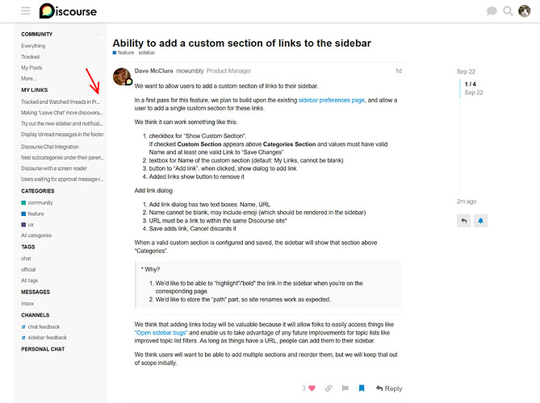540x403 pixels.
Task: Toggle the hamburger sidebar menu
Action: click(26, 11)
